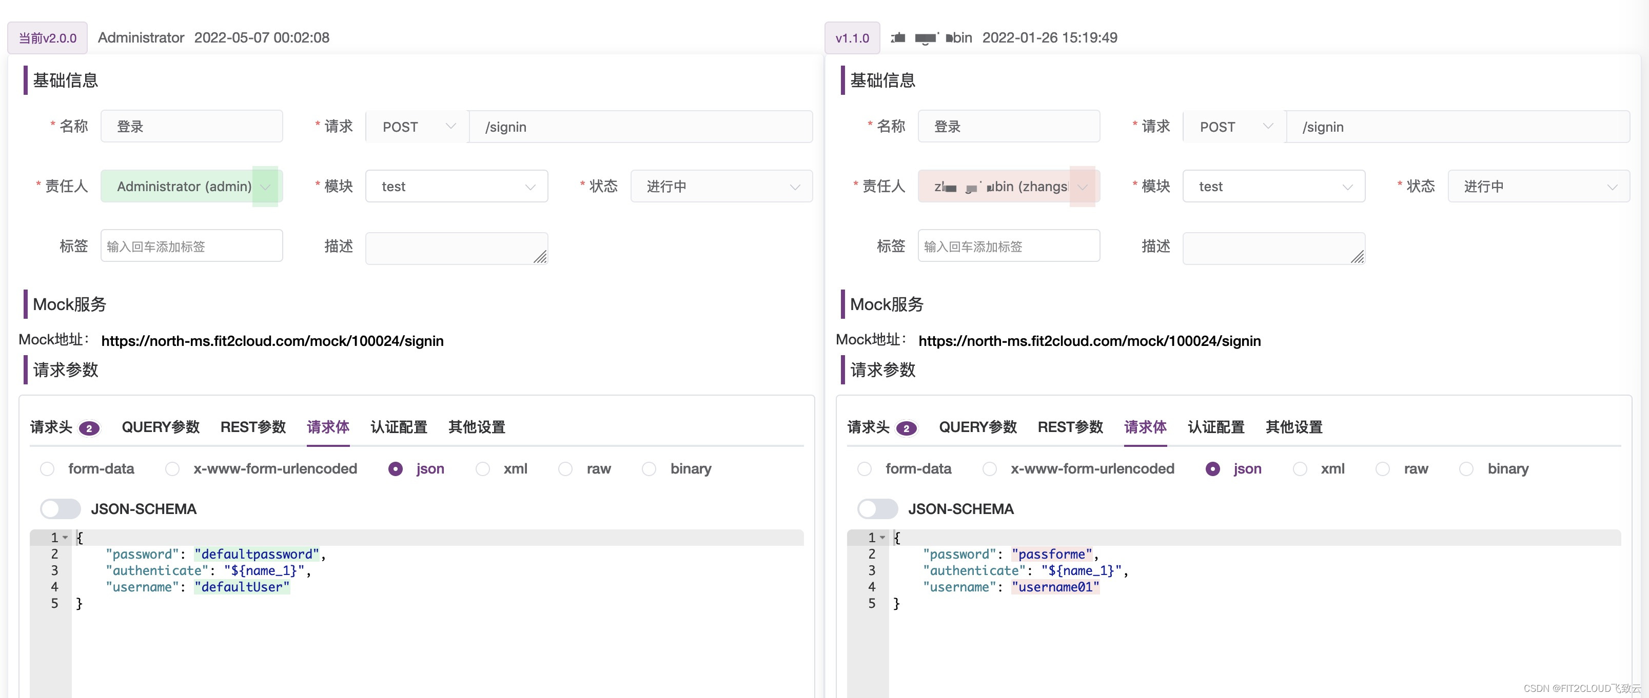Click "defaultUser" value in left editor
The image size is (1649, 698).
[x=242, y=587]
